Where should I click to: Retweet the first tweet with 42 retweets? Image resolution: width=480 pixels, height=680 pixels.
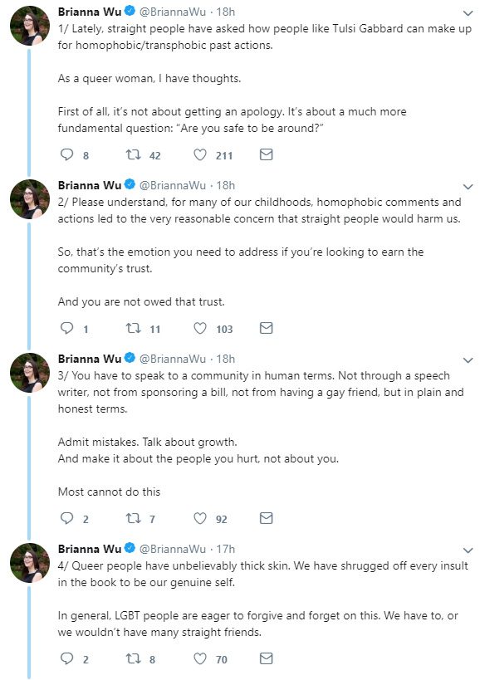[x=133, y=154]
